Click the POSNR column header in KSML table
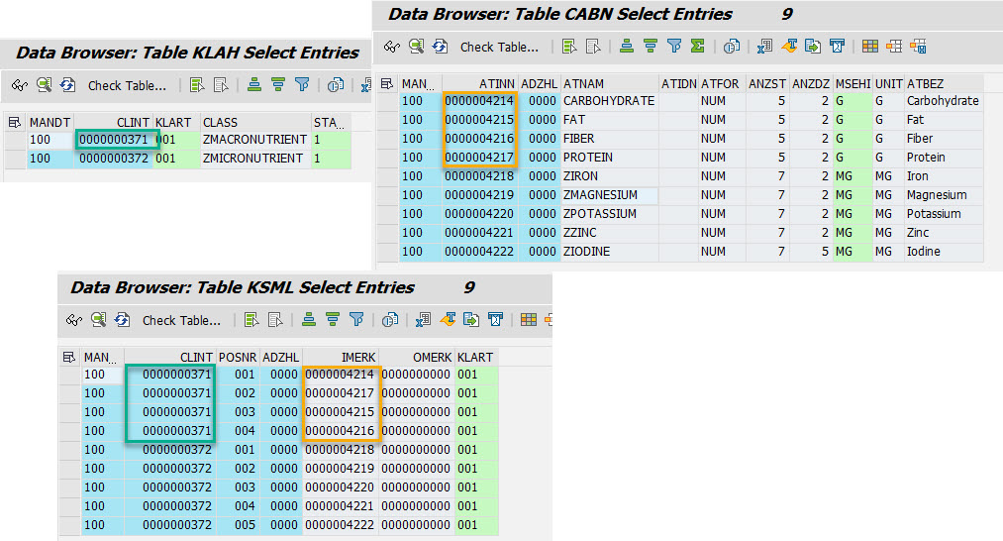The image size is (1003, 541). 238,358
